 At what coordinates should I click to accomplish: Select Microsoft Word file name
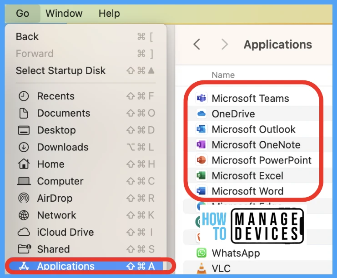247,191
